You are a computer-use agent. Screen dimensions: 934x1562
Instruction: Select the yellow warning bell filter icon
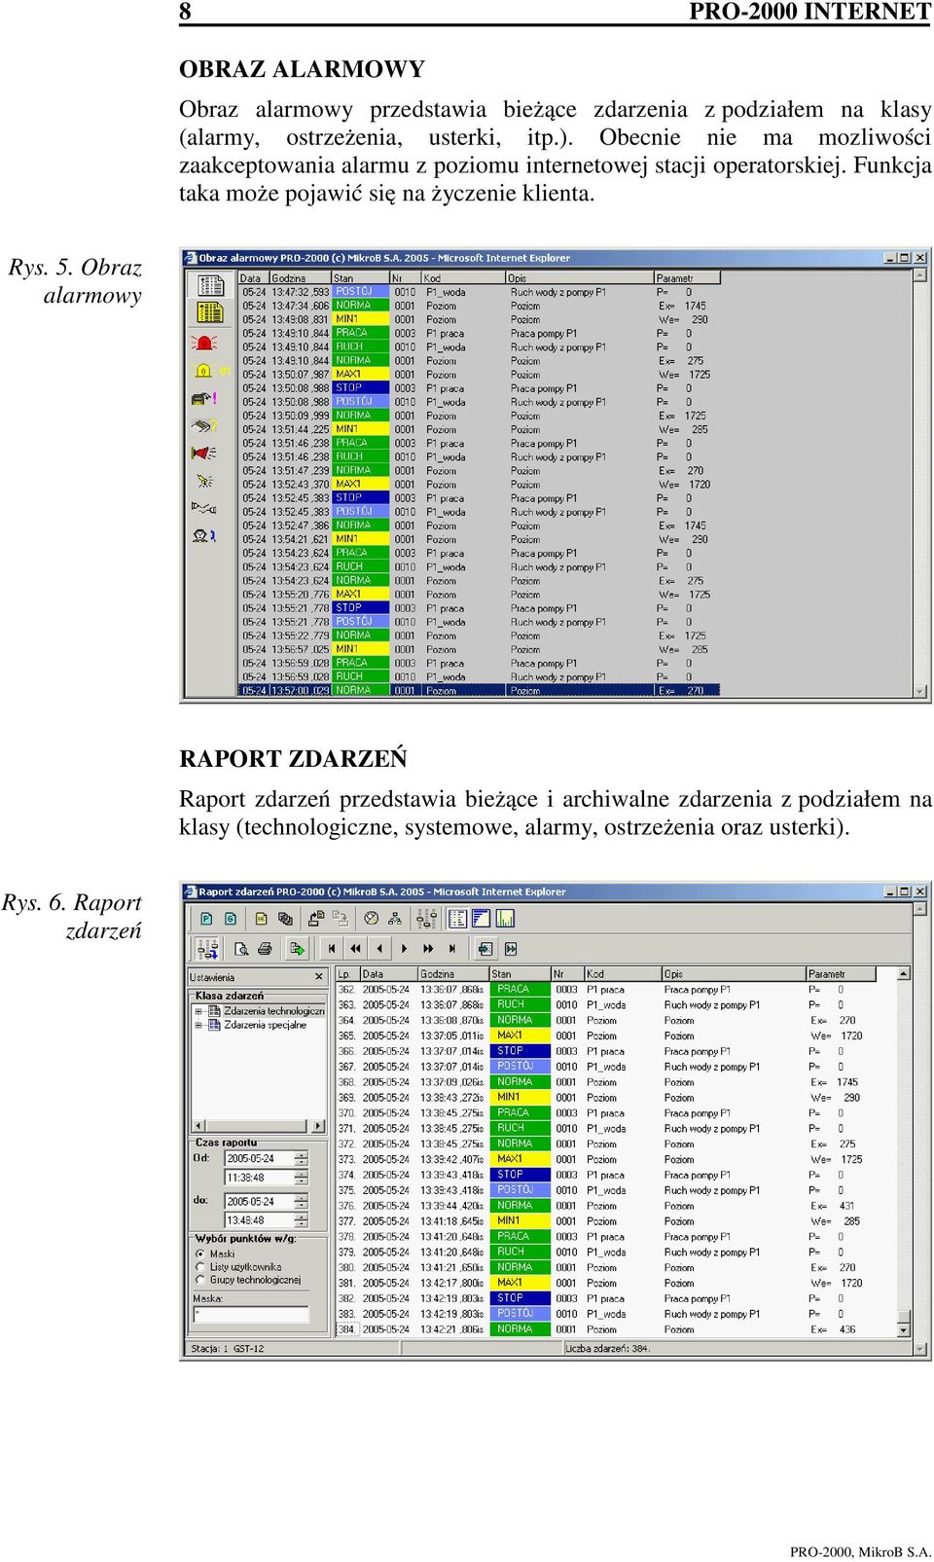coord(204,370)
